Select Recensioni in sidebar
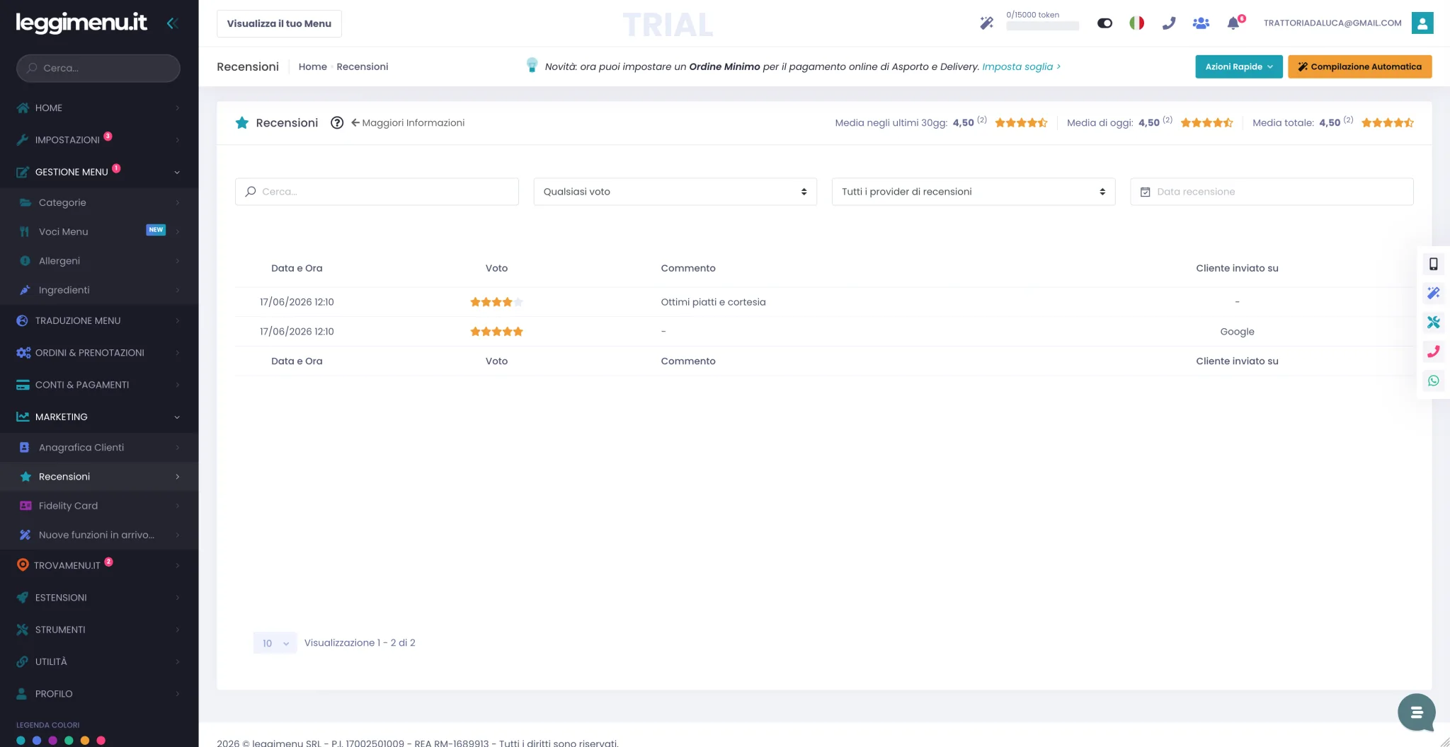Image resolution: width=1450 pixels, height=747 pixels. pos(99,477)
